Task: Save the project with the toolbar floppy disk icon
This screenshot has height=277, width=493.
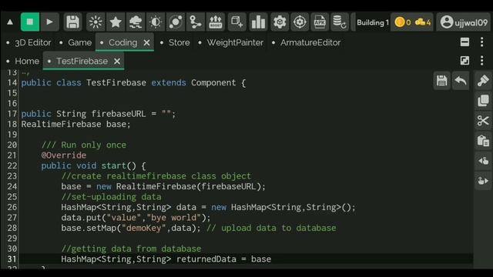Action: (x=72, y=22)
